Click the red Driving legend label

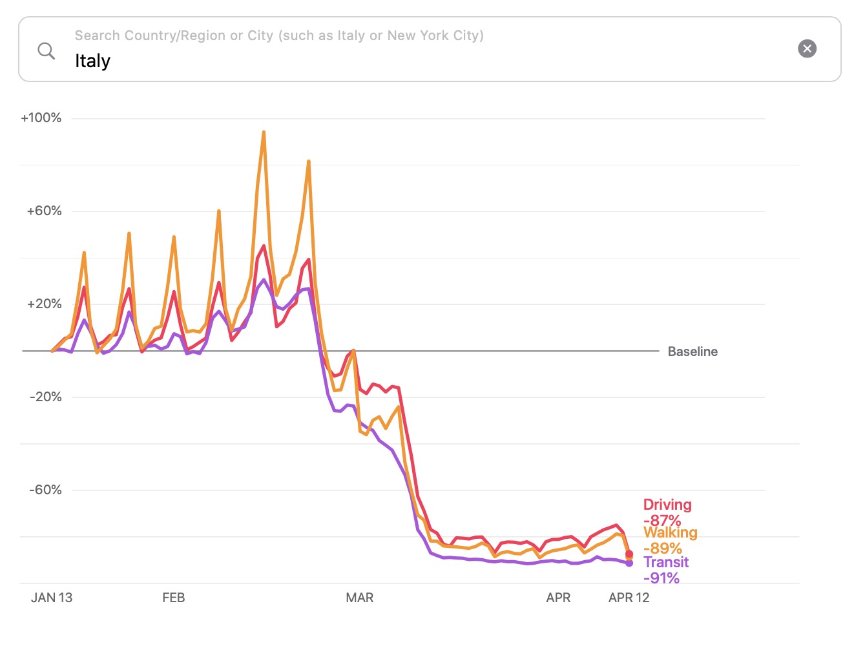point(667,505)
